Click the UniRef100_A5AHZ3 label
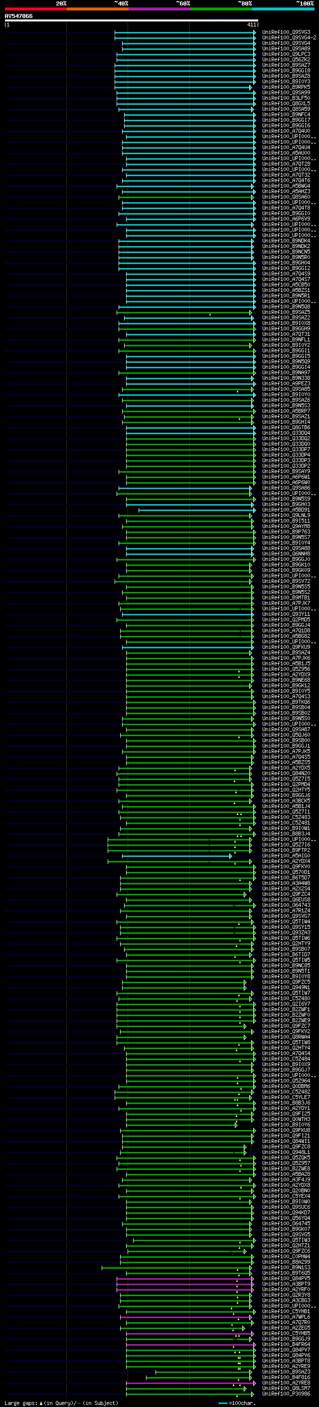This screenshot has width=319, height=1407. tap(286, 191)
